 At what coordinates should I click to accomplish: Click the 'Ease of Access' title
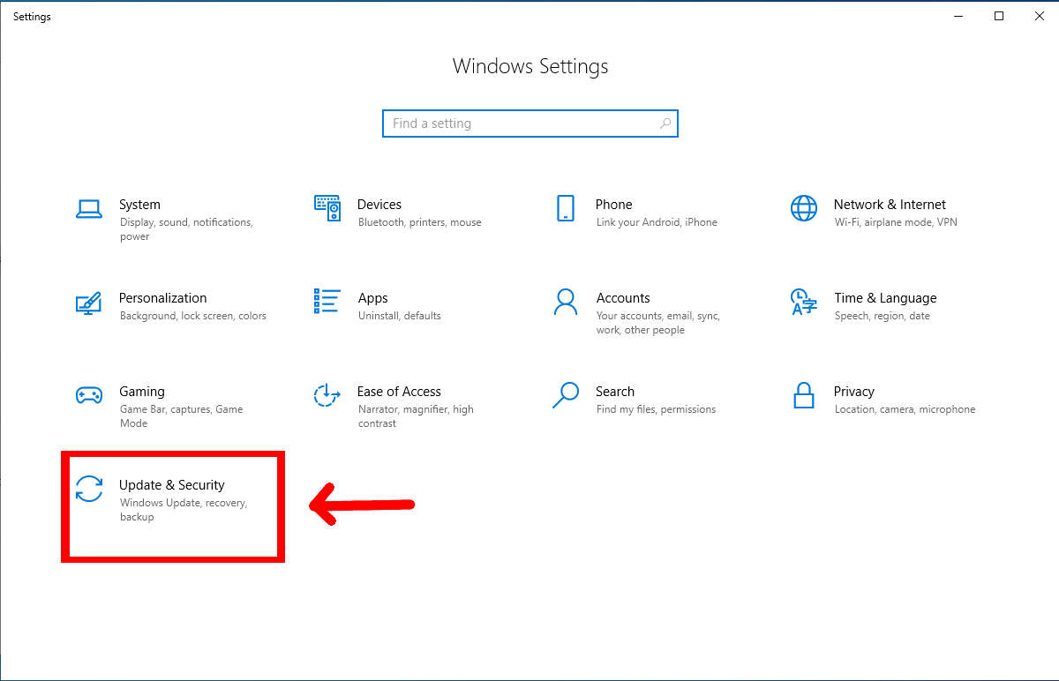click(399, 392)
